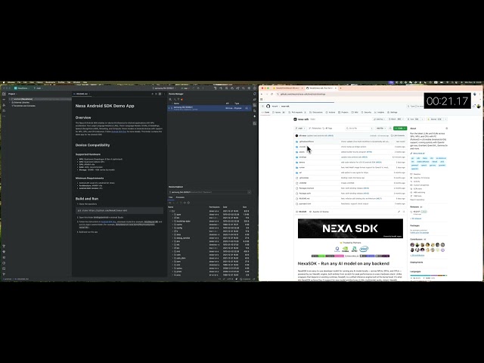Open the Apache 2.0 license tab in README
Viewport: 484px width, 363px height.
tap(321, 212)
